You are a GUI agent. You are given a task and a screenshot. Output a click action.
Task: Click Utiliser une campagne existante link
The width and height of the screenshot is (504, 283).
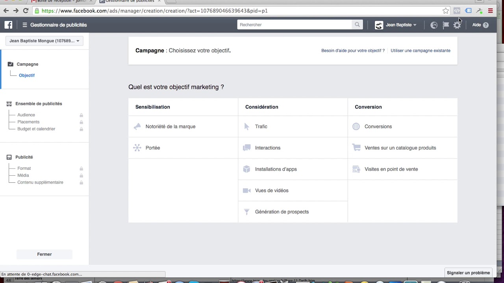(x=421, y=51)
